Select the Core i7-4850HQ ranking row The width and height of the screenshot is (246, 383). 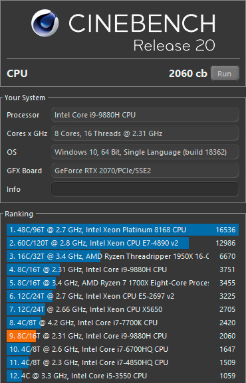click(x=122, y=362)
